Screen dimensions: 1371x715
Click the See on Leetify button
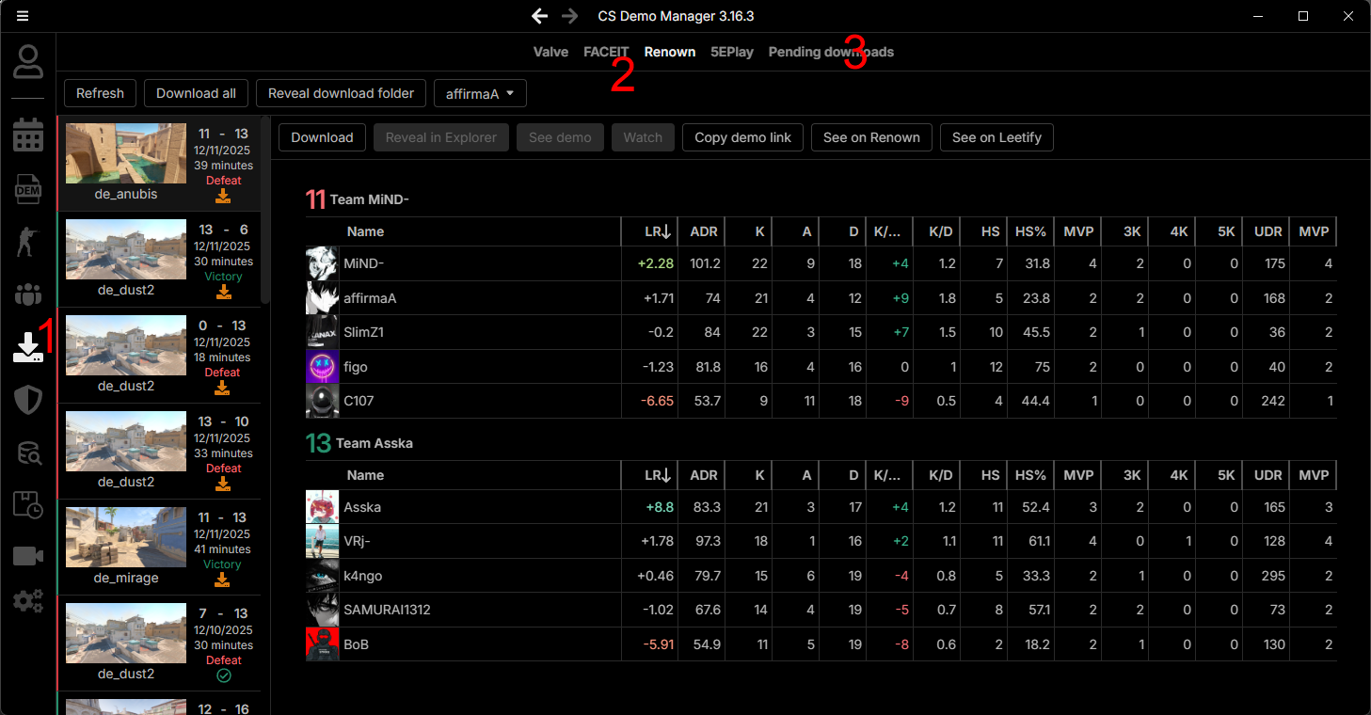[996, 137]
